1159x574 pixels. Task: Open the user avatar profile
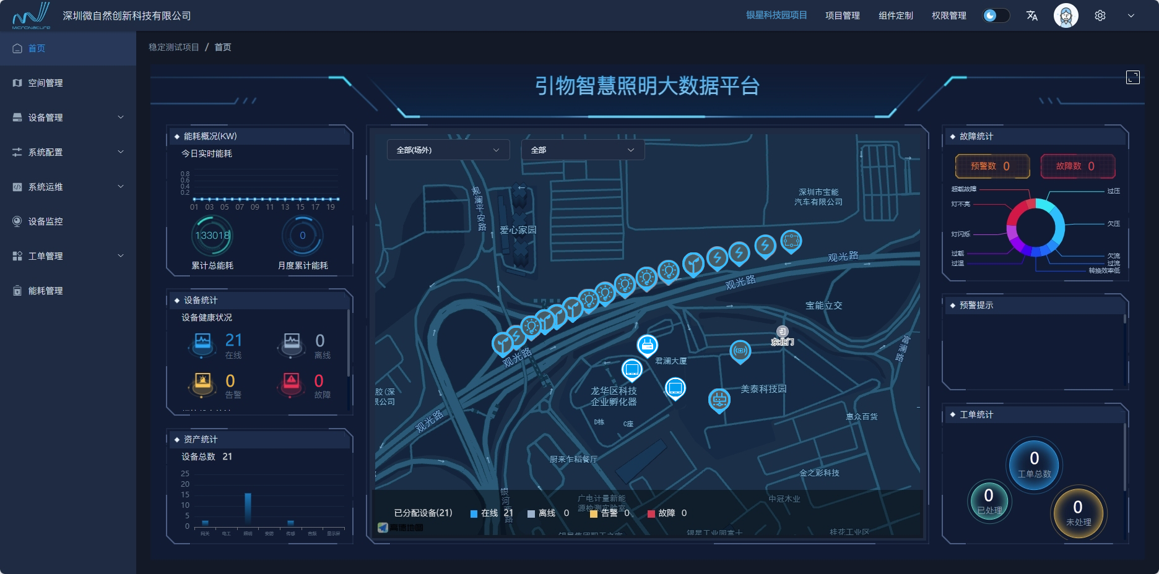pos(1066,15)
